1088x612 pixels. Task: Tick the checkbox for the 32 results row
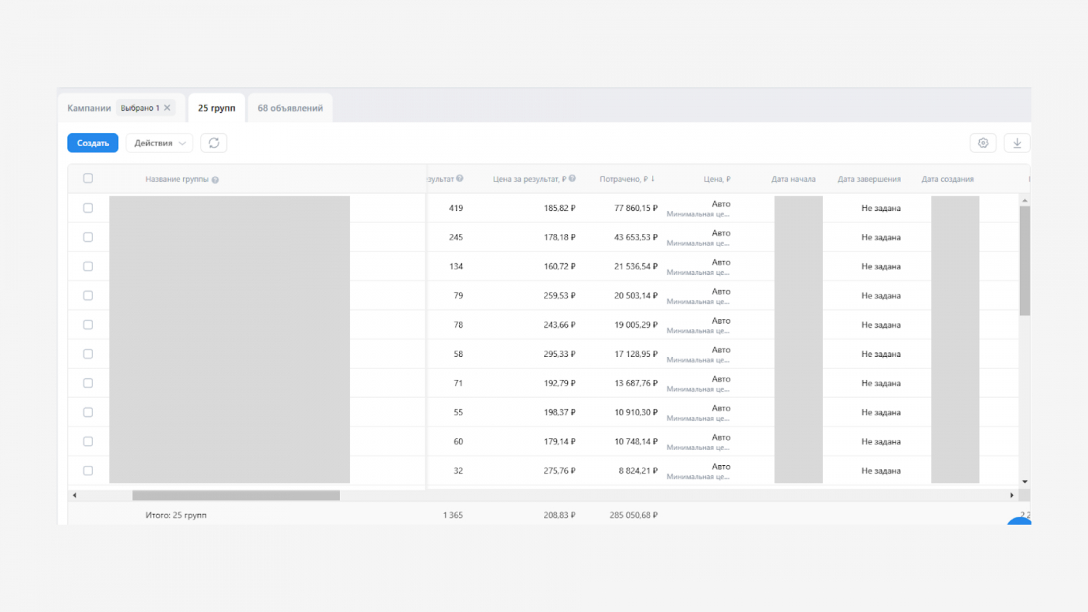[88, 471]
